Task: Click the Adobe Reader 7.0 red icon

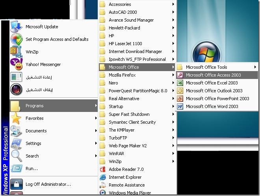Action: [x=103, y=169]
